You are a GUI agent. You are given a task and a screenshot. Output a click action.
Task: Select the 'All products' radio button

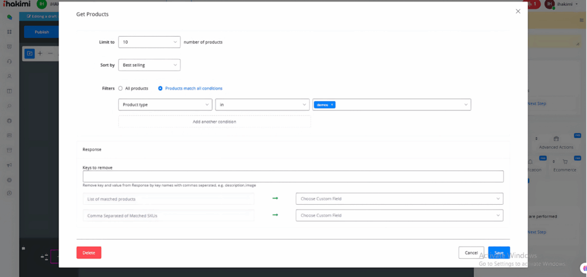click(120, 88)
